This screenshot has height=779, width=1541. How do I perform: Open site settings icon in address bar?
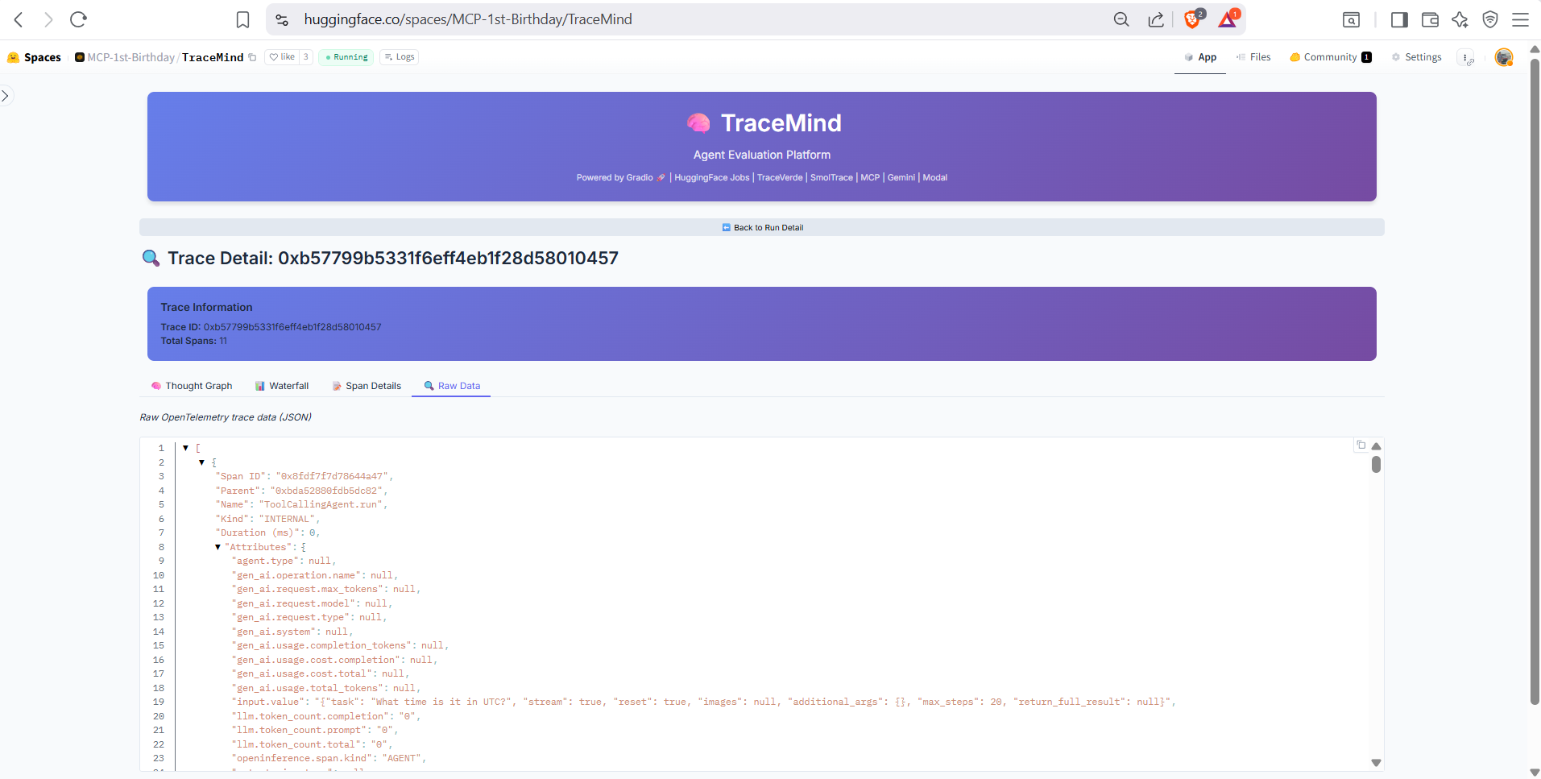282,19
